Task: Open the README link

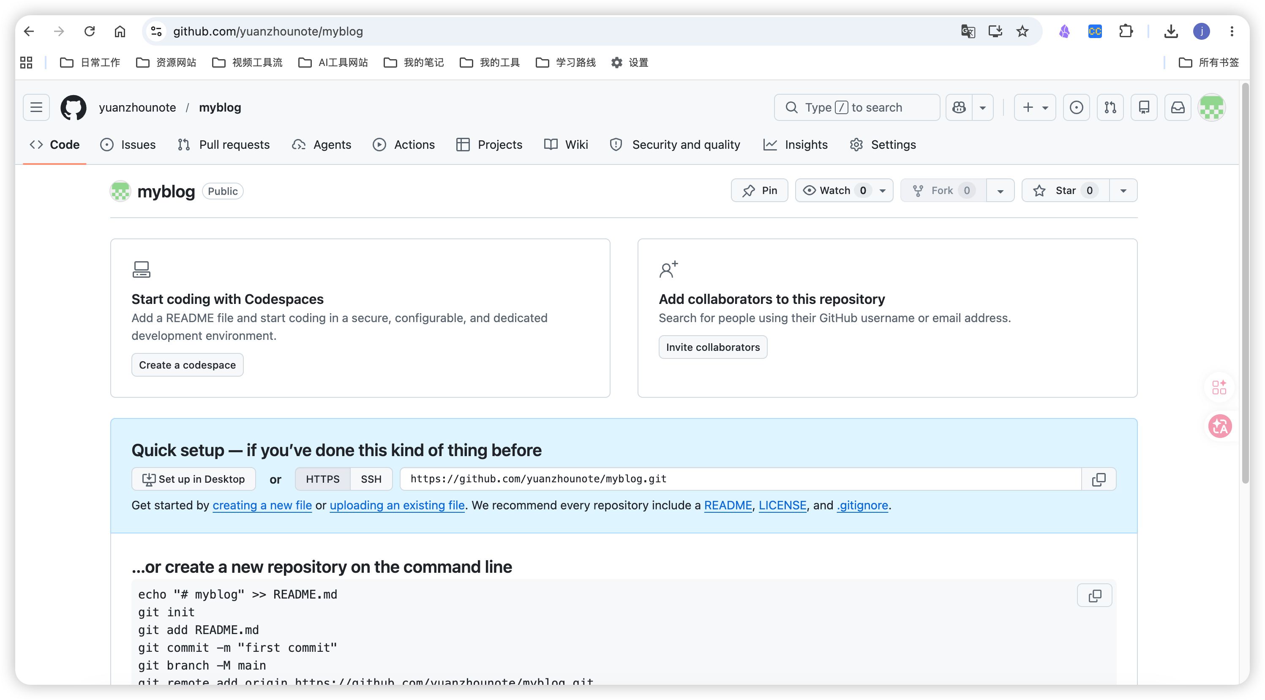Action: 728,505
